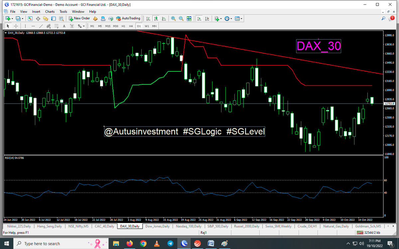The width and height of the screenshot is (399, 249).
Task: Open the File menu
Action: (x=12, y=12)
